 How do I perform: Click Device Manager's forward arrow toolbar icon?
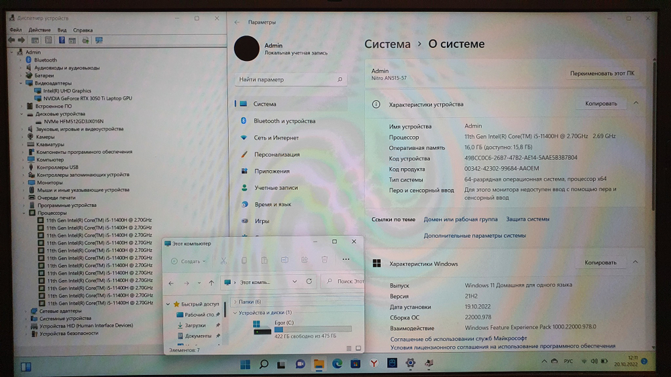(21, 40)
